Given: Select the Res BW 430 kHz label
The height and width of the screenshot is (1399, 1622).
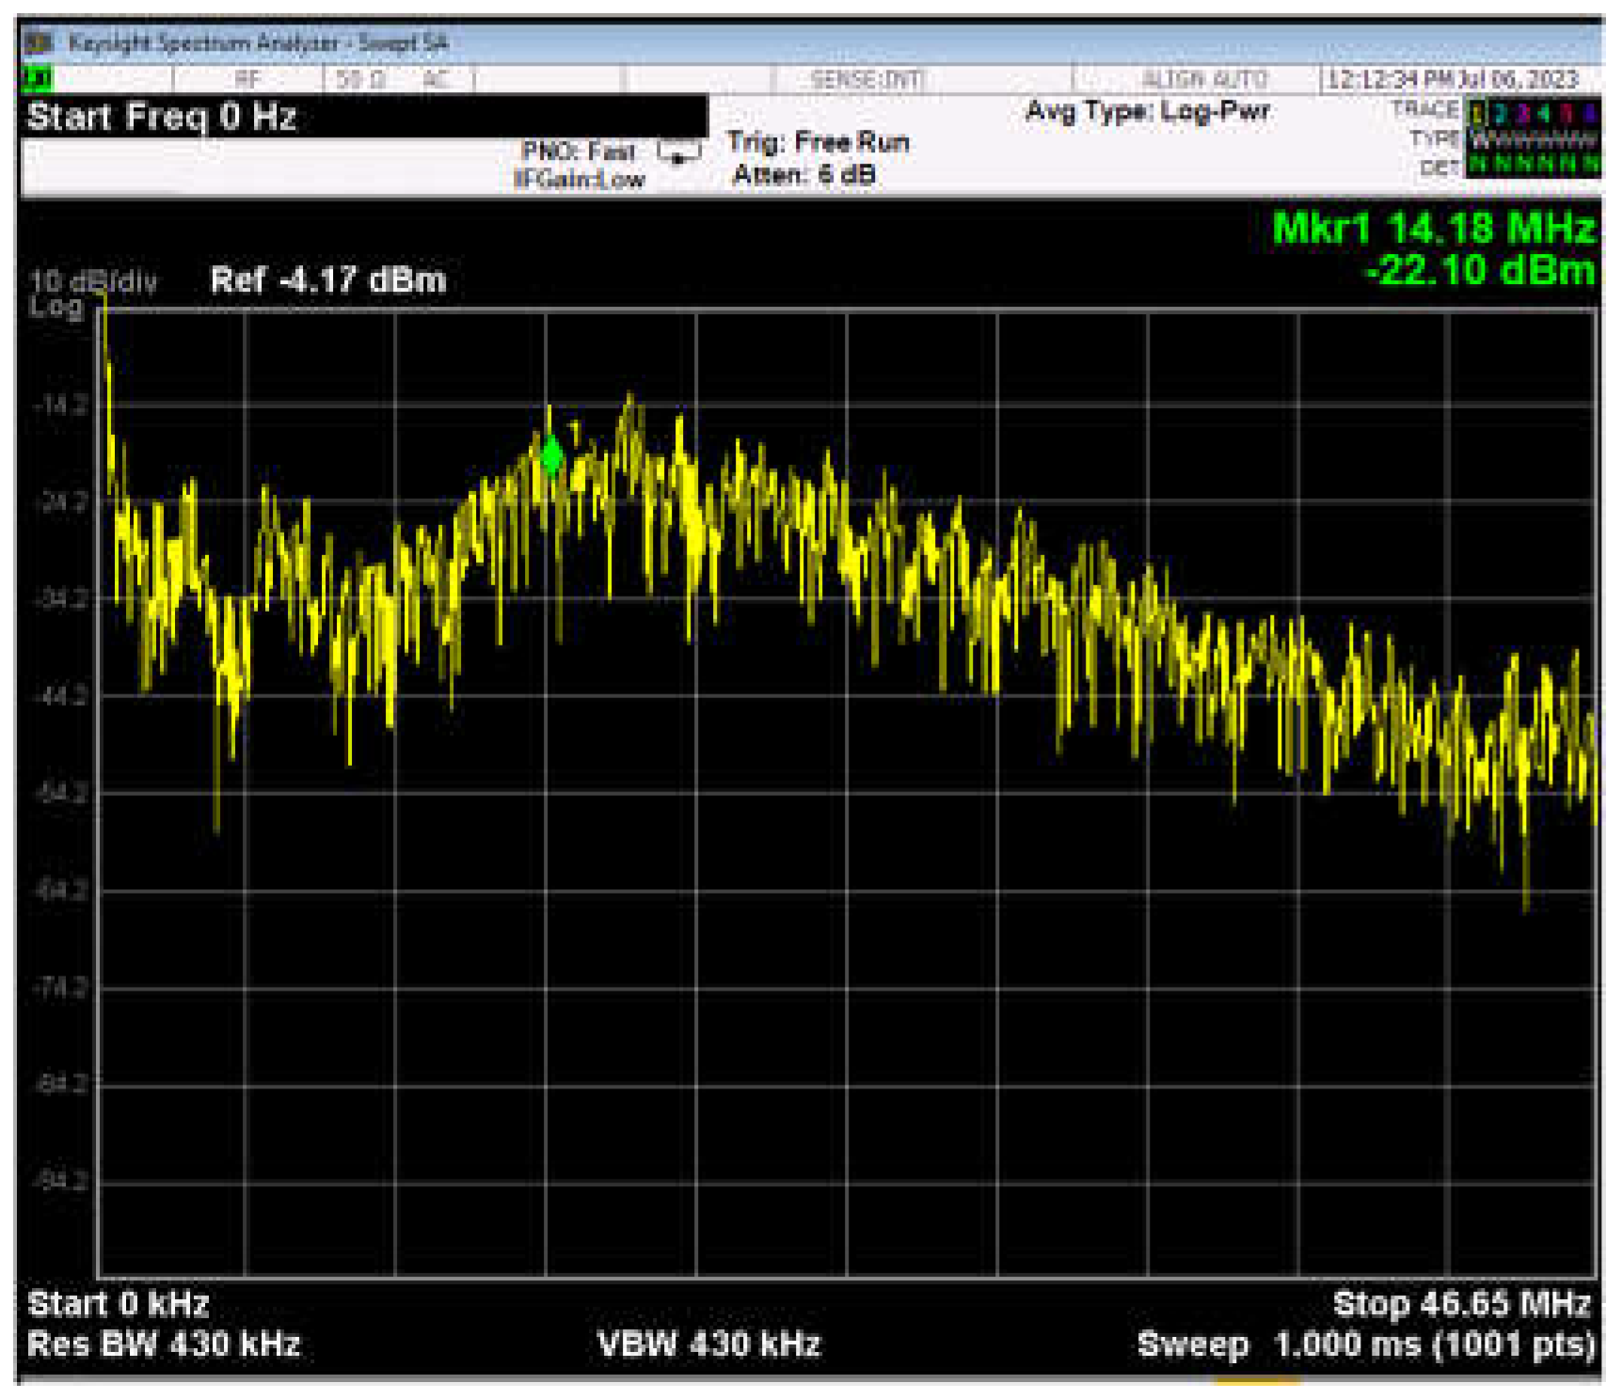Looking at the screenshot, I should point(164,1344).
